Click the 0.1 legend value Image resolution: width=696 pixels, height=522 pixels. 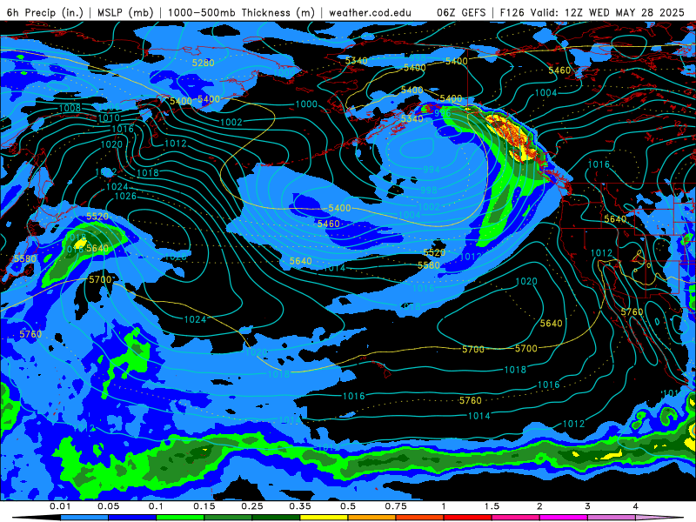(x=156, y=506)
